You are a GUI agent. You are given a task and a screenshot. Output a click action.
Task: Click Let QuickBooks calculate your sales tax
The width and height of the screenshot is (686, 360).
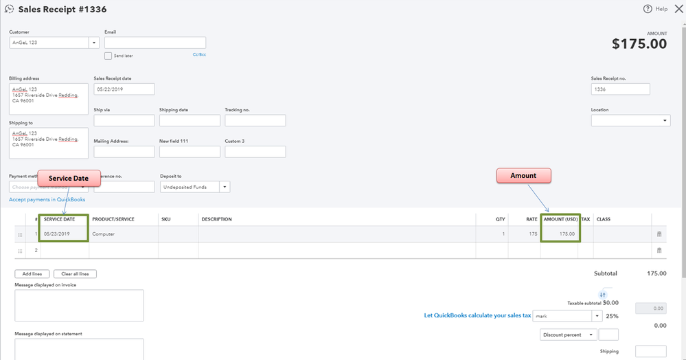click(477, 315)
